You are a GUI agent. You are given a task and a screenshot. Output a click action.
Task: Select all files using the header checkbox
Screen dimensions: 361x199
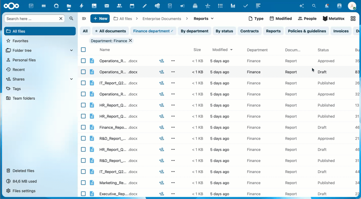point(83,50)
